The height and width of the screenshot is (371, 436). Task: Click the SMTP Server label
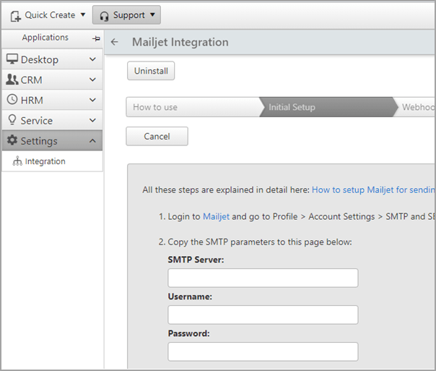(x=196, y=260)
